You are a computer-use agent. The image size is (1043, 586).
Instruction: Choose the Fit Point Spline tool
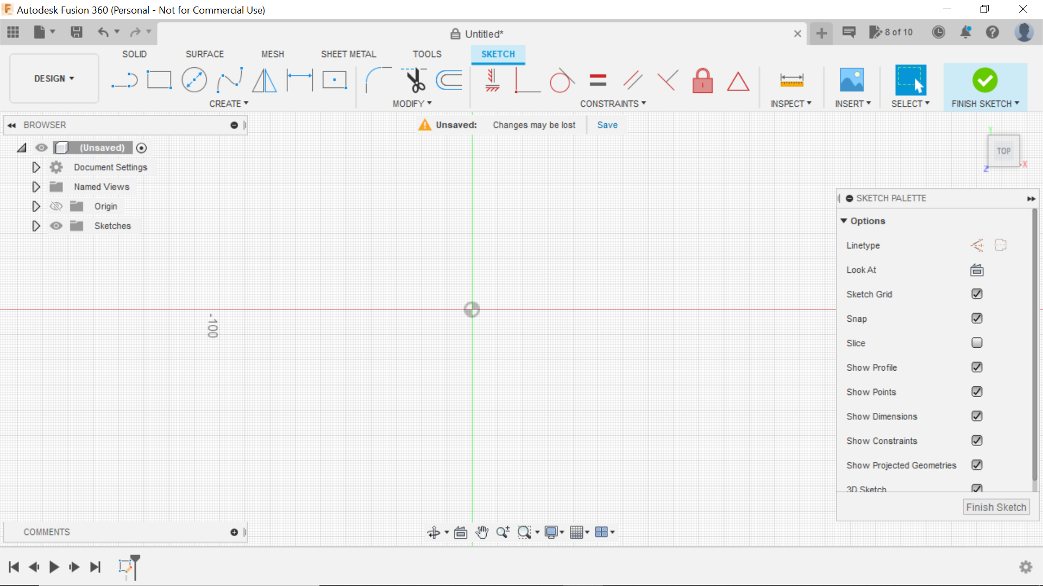[x=229, y=80]
